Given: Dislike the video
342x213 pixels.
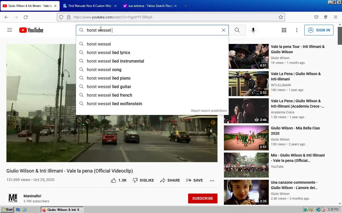Looking at the screenshot, I should pos(143,180).
